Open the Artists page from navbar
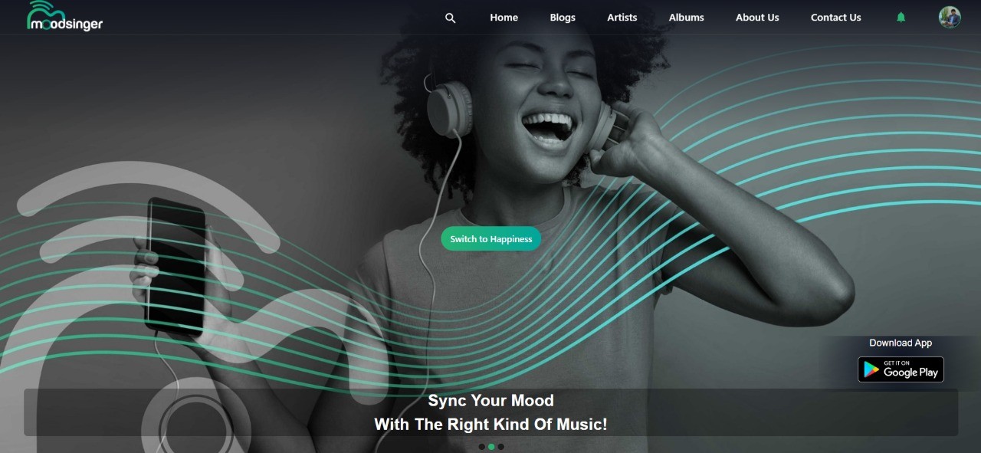The image size is (981, 453). (x=622, y=18)
